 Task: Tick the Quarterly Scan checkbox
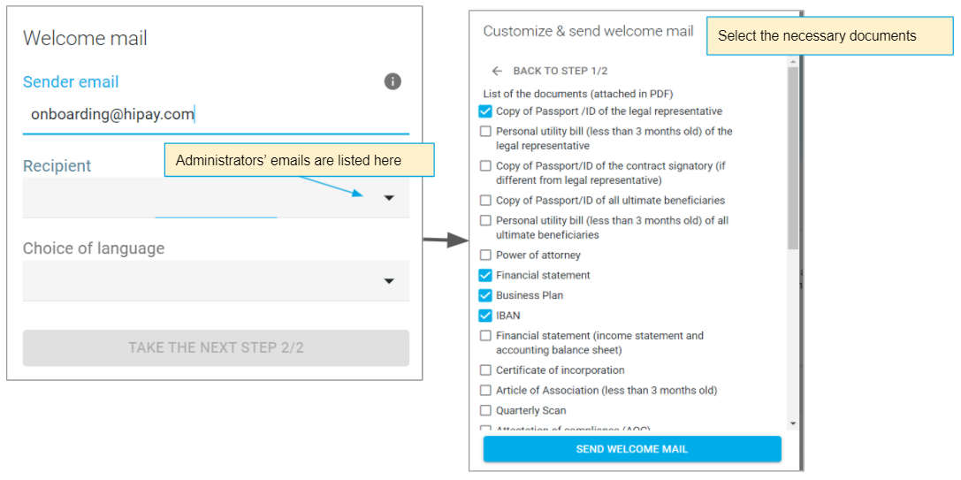(485, 410)
